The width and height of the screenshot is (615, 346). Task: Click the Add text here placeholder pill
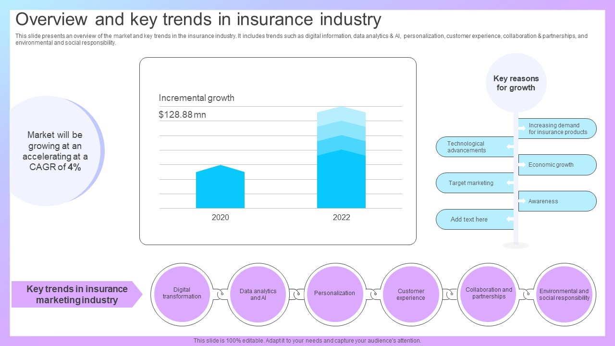pyautogui.click(x=475, y=220)
